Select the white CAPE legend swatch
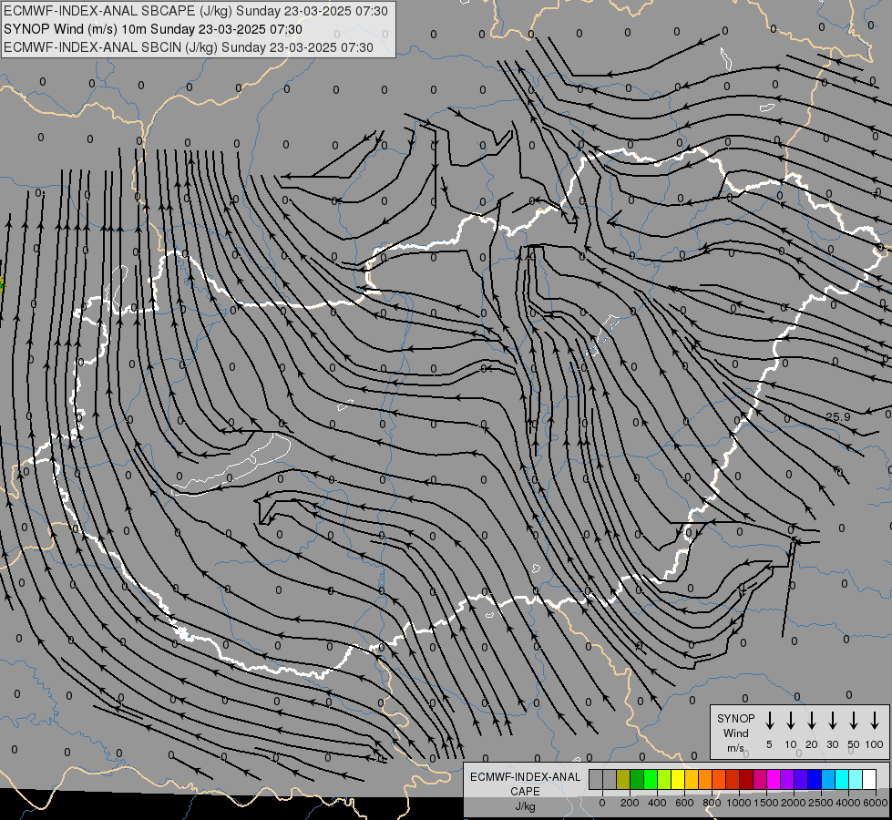 [x=869, y=780]
